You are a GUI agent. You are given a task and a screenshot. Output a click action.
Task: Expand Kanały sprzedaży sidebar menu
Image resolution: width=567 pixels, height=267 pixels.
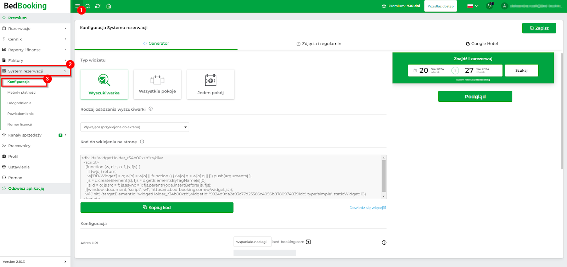(x=35, y=135)
